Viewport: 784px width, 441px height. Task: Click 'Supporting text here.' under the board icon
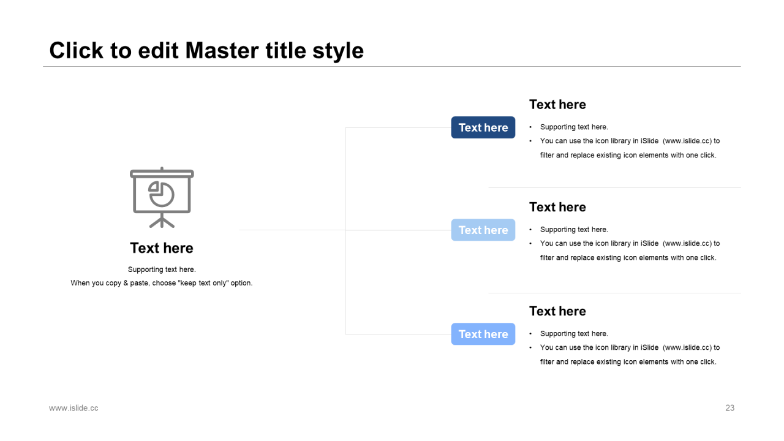162,269
